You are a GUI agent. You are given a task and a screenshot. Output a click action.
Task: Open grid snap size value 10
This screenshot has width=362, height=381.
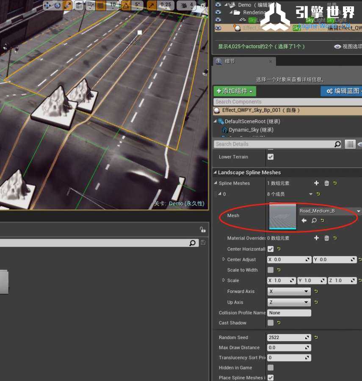coord(113,6)
